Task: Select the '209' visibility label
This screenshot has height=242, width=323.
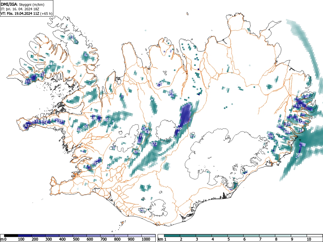Action: tap(288, 124)
